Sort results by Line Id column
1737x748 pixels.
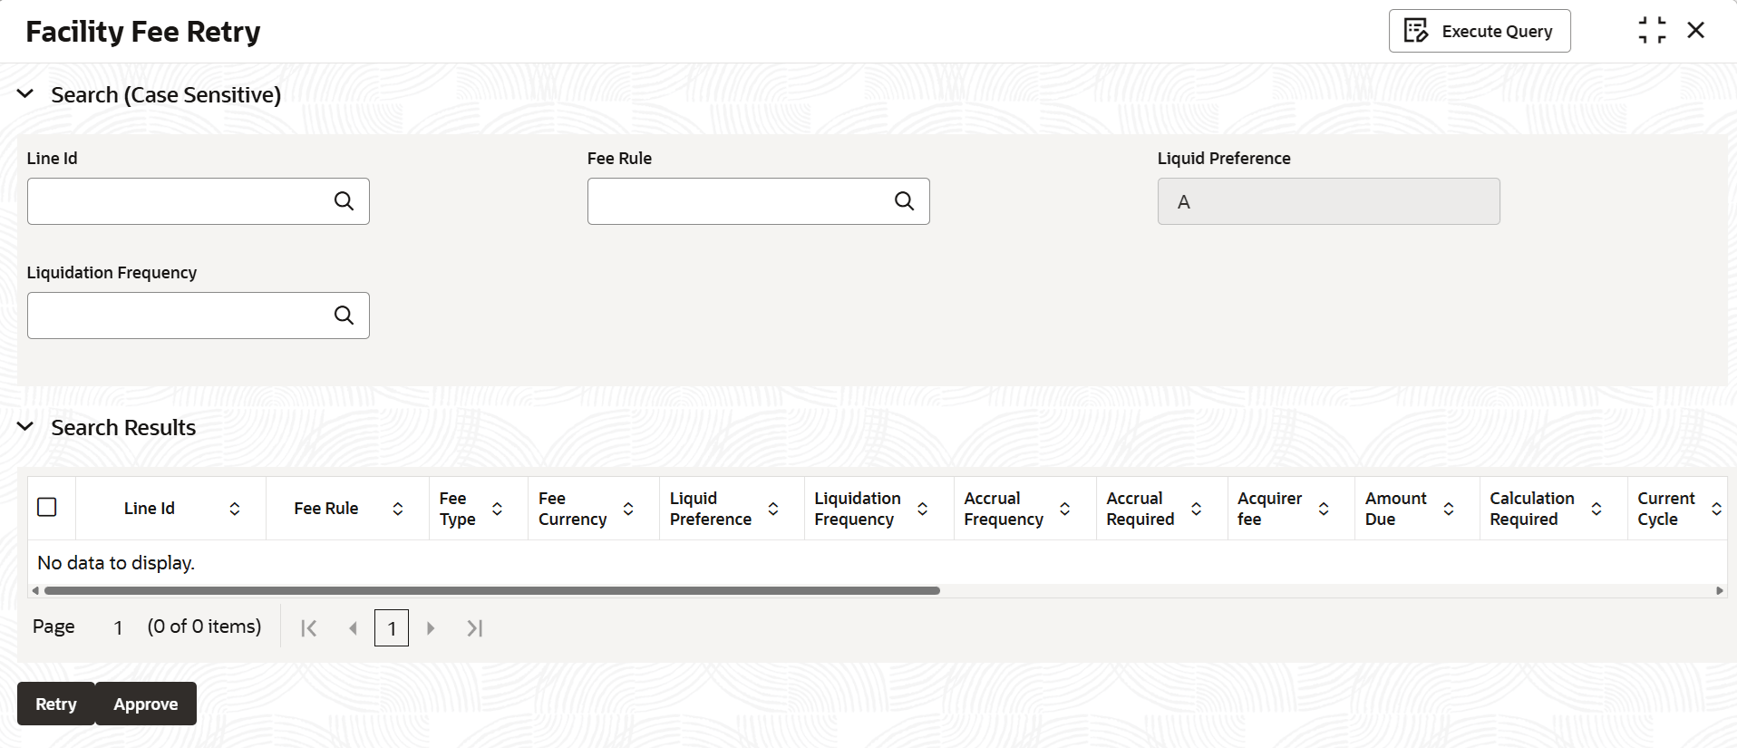pos(235,509)
